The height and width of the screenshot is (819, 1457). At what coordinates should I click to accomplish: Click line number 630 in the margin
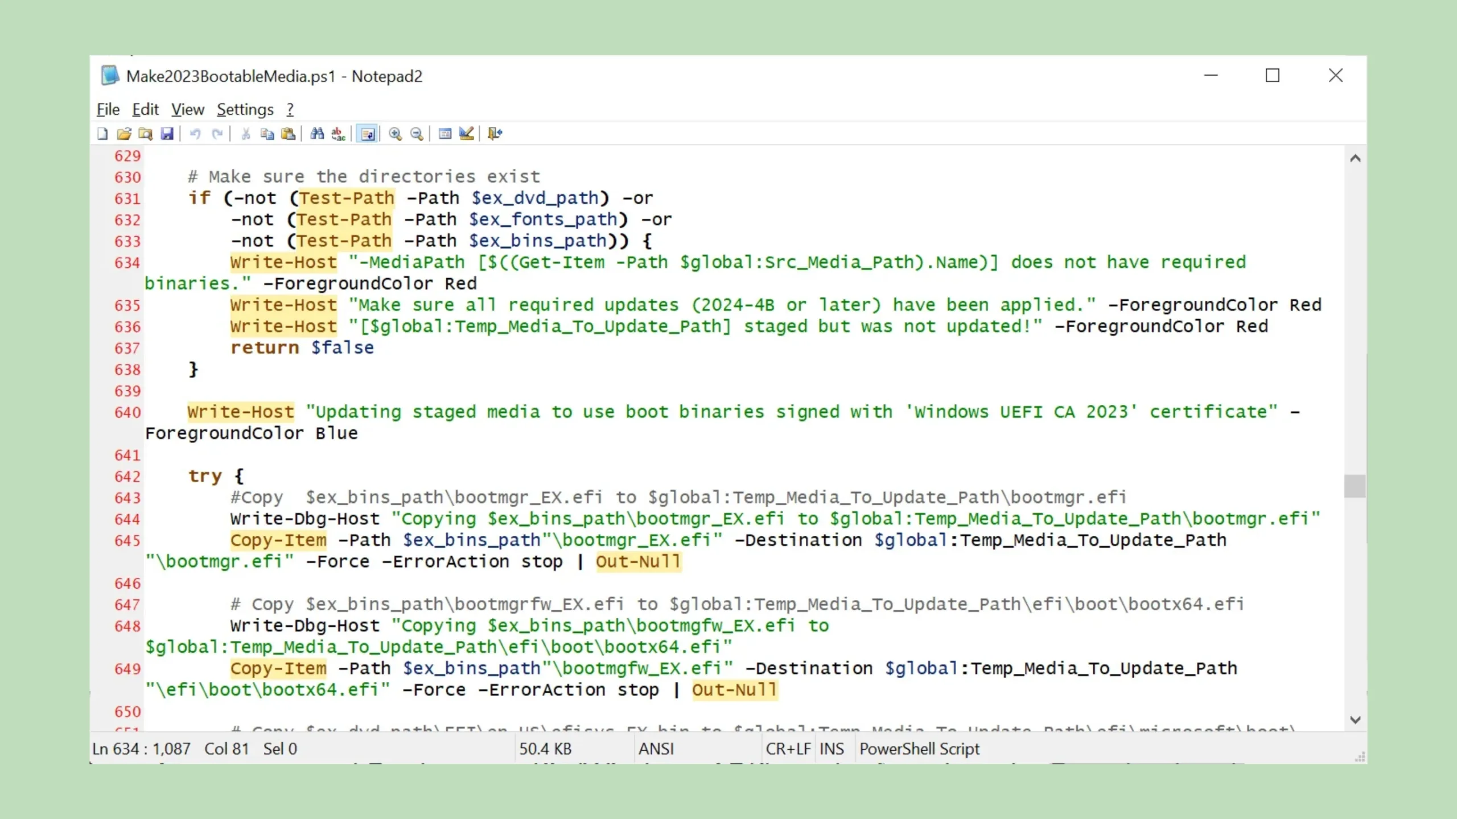pyautogui.click(x=127, y=177)
